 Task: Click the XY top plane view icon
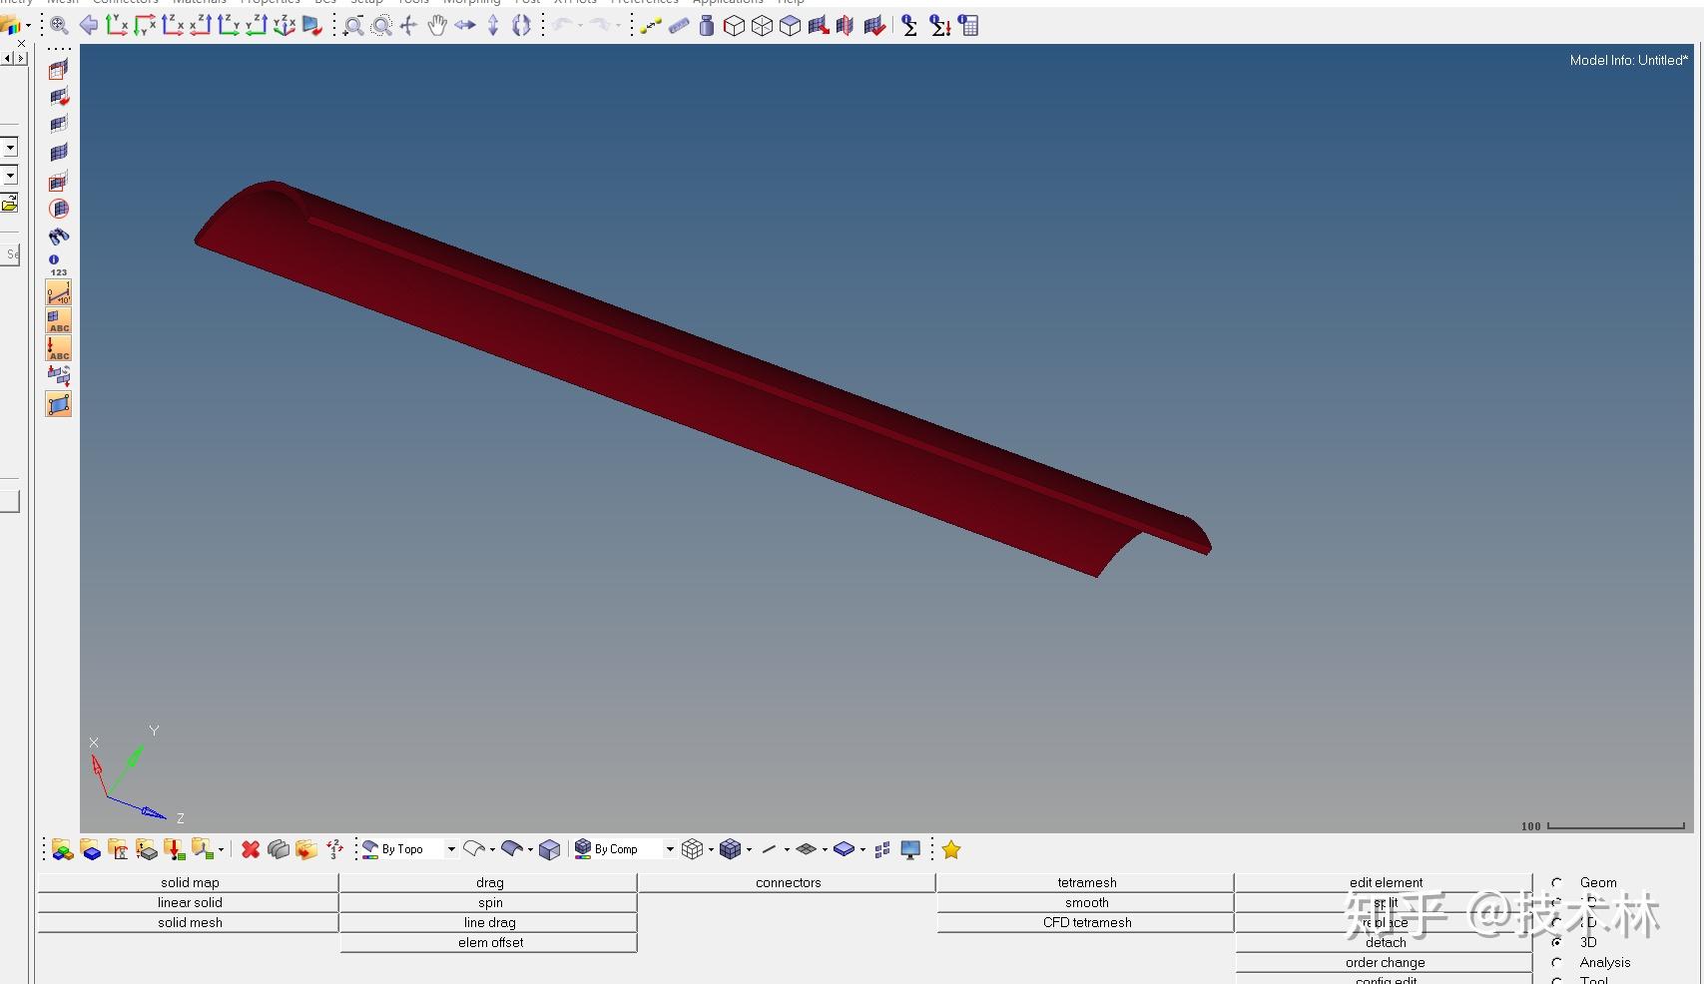[x=117, y=26]
